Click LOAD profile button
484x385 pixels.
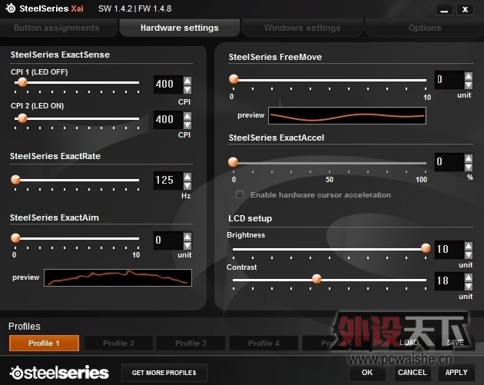[x=409, y=343]
